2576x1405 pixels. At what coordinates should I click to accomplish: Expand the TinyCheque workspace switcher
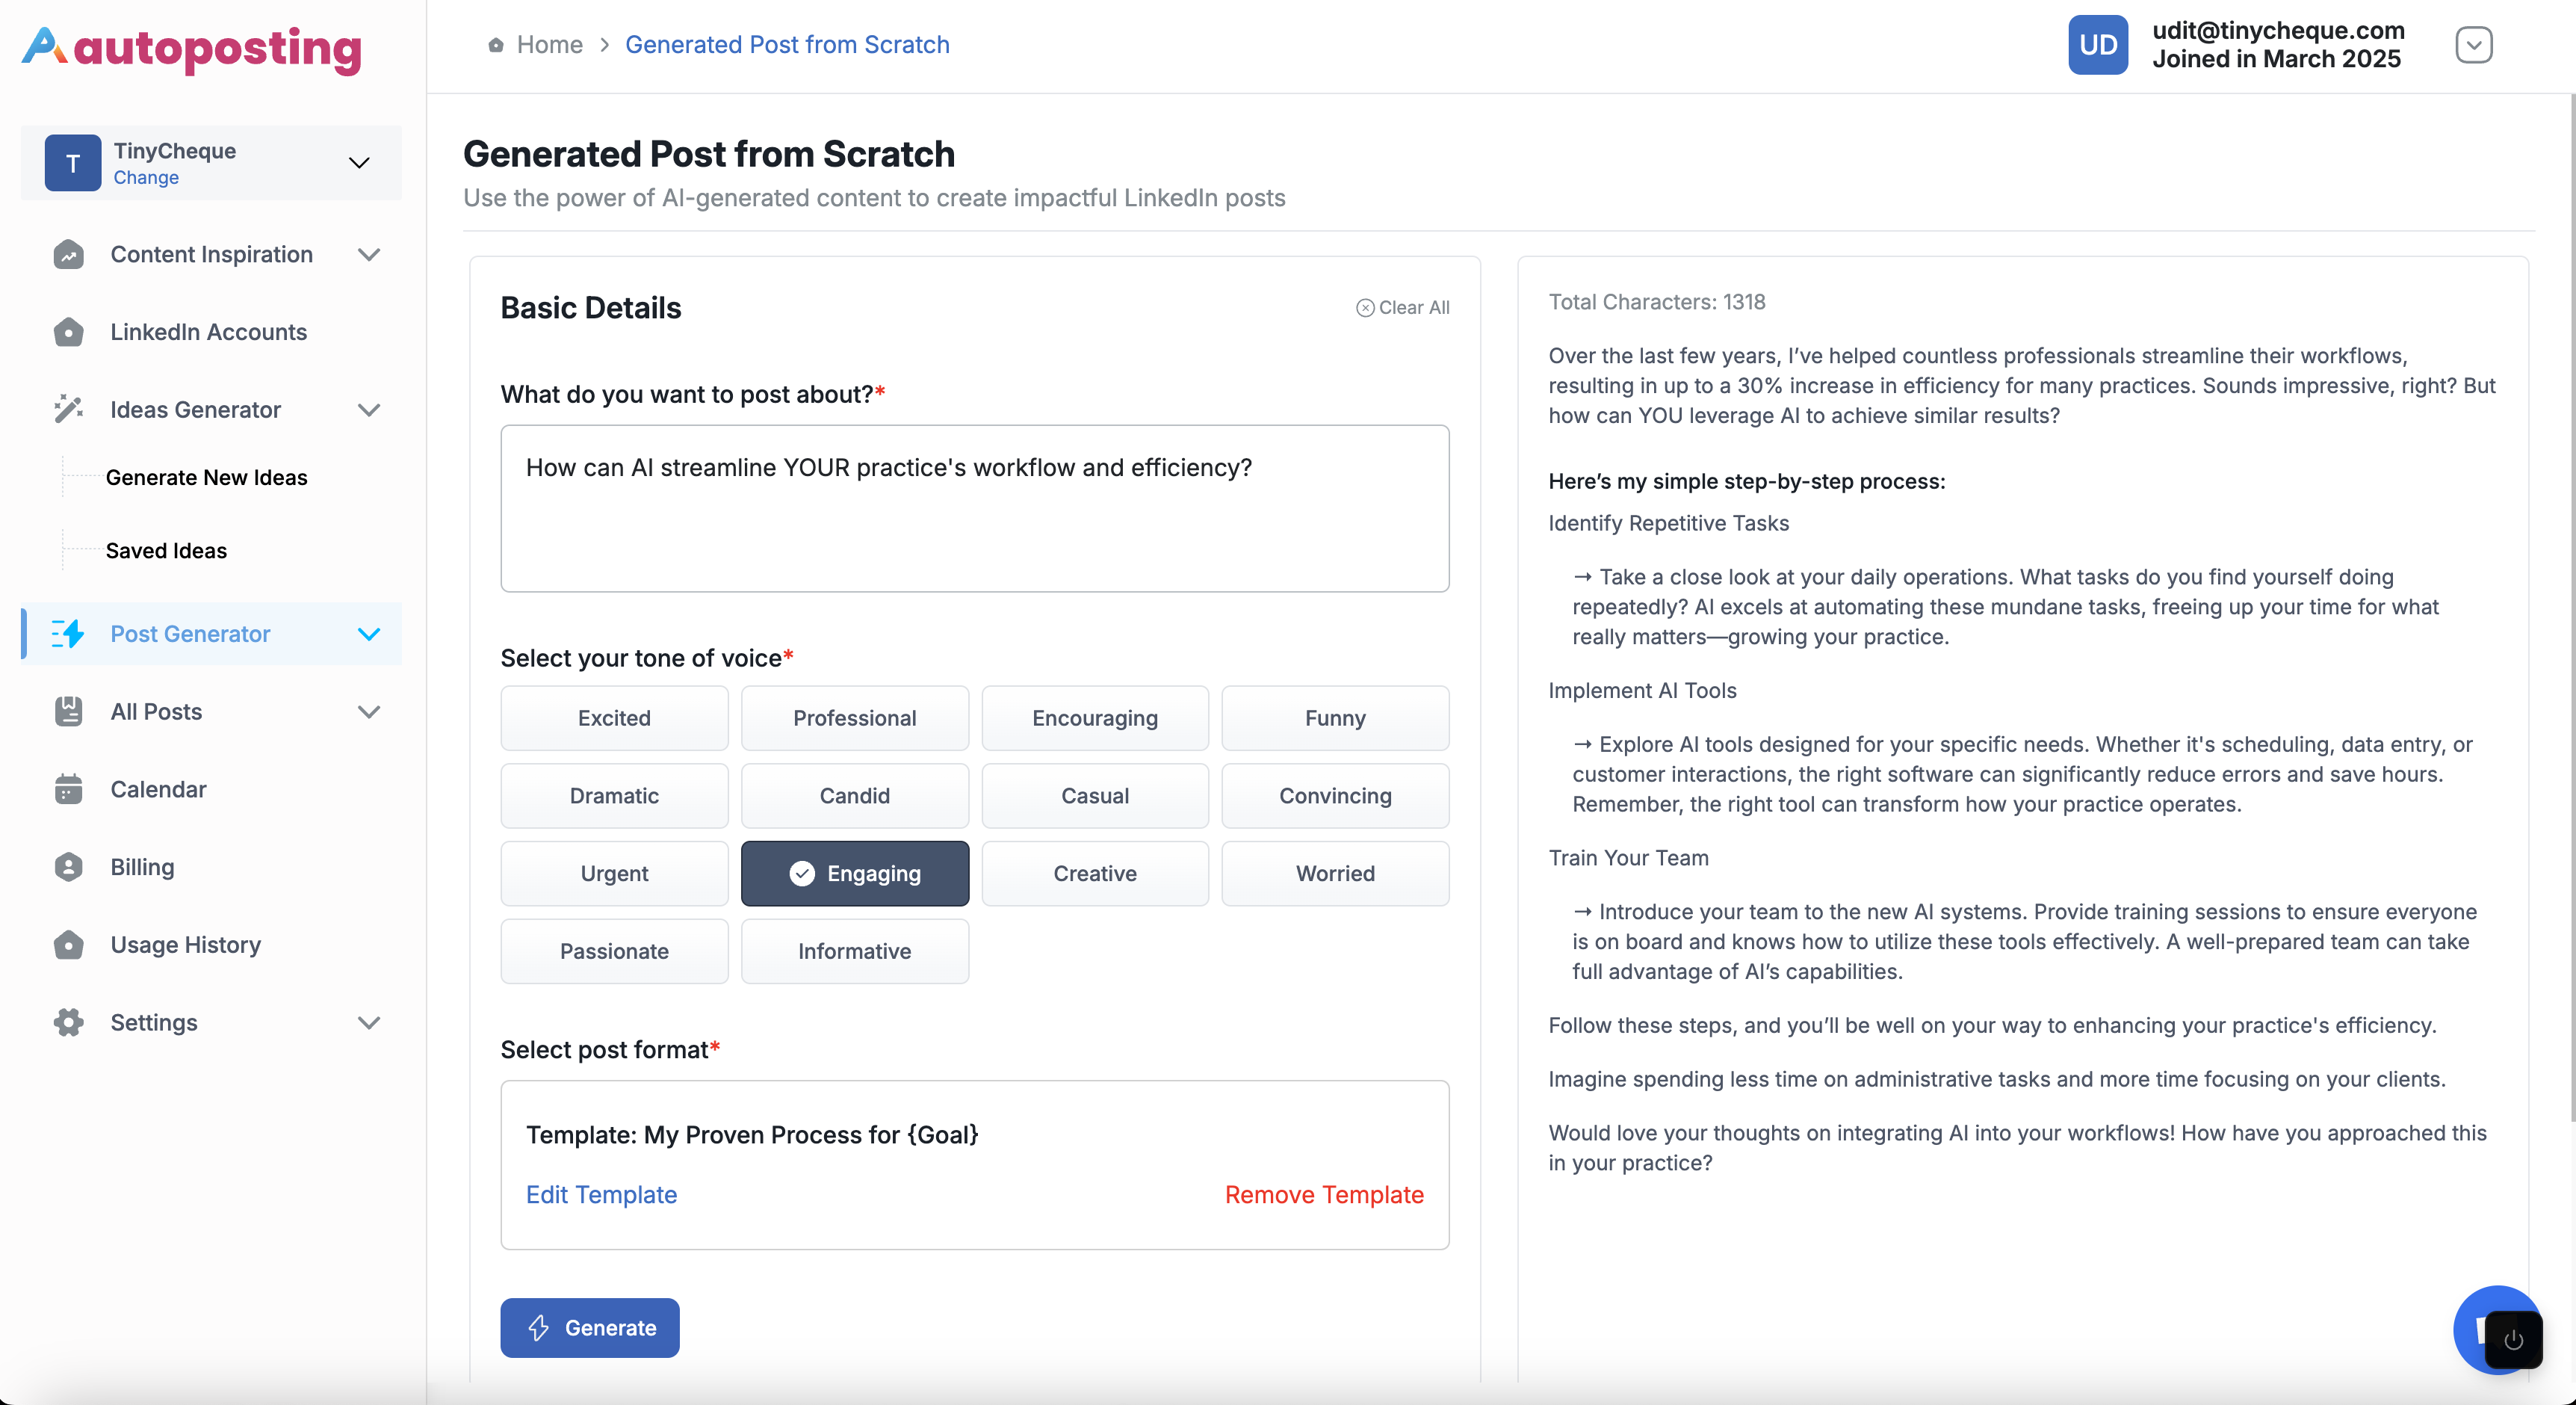[359, 163]
